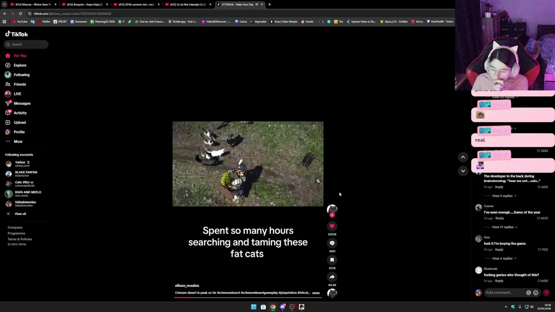Screen dimensions: 555x312
Task: Open the #crimsondesert hashtag
Action: pos(228,293)
